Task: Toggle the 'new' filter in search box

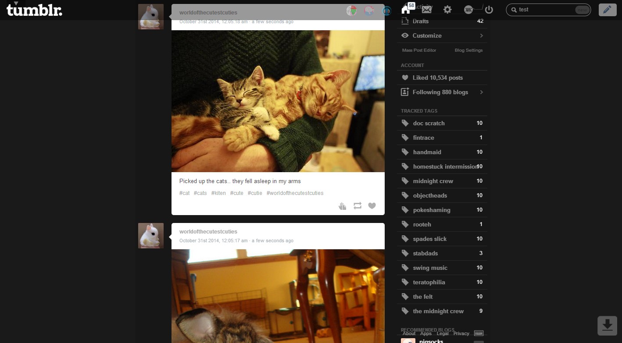Action: 582,10
